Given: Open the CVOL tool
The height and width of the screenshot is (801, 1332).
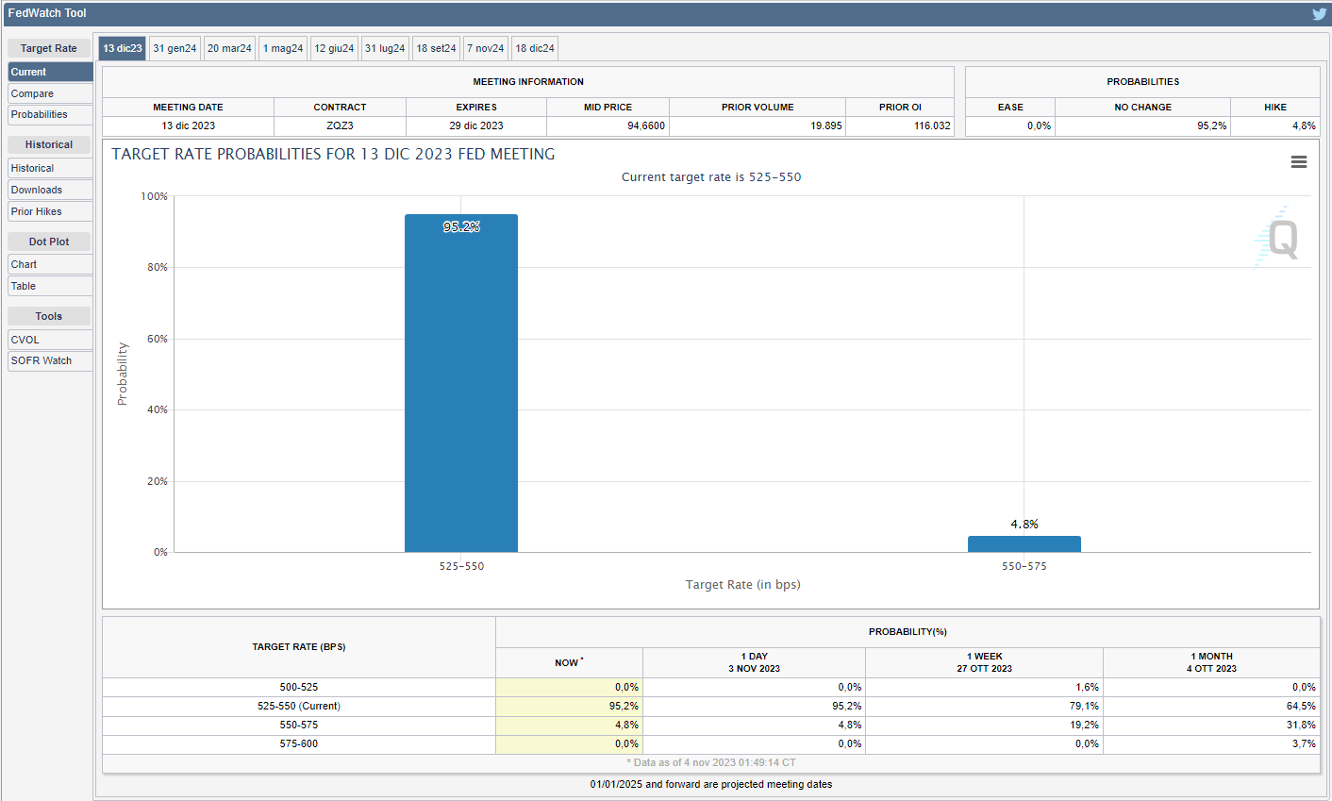Looking at the screenshot, I should pyautogui.click(x=50, y=340).
